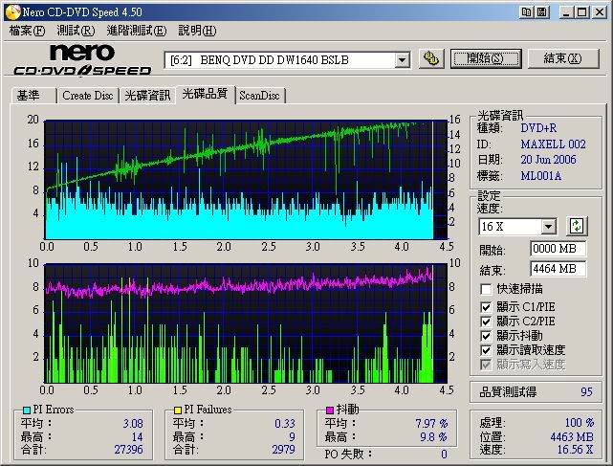Screen dimensions: 613x466
Task: Click the copy-to-clipboard icon in title bar
Action: pos(526,12)
